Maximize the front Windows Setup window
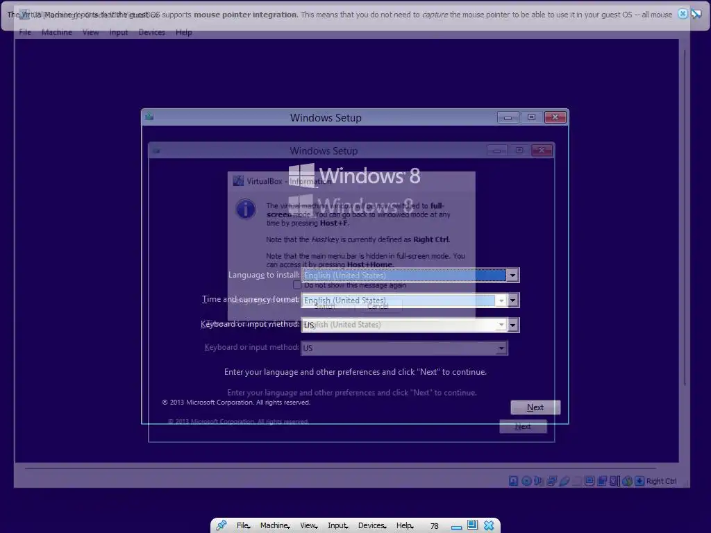Image resolution: width=711 pixels, height=533 pixels. (531, 117)
